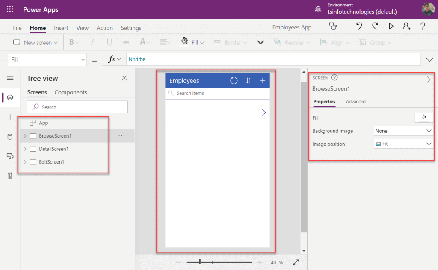
Task: Click the gallery item next arrow
Action: tap(263, 112)
